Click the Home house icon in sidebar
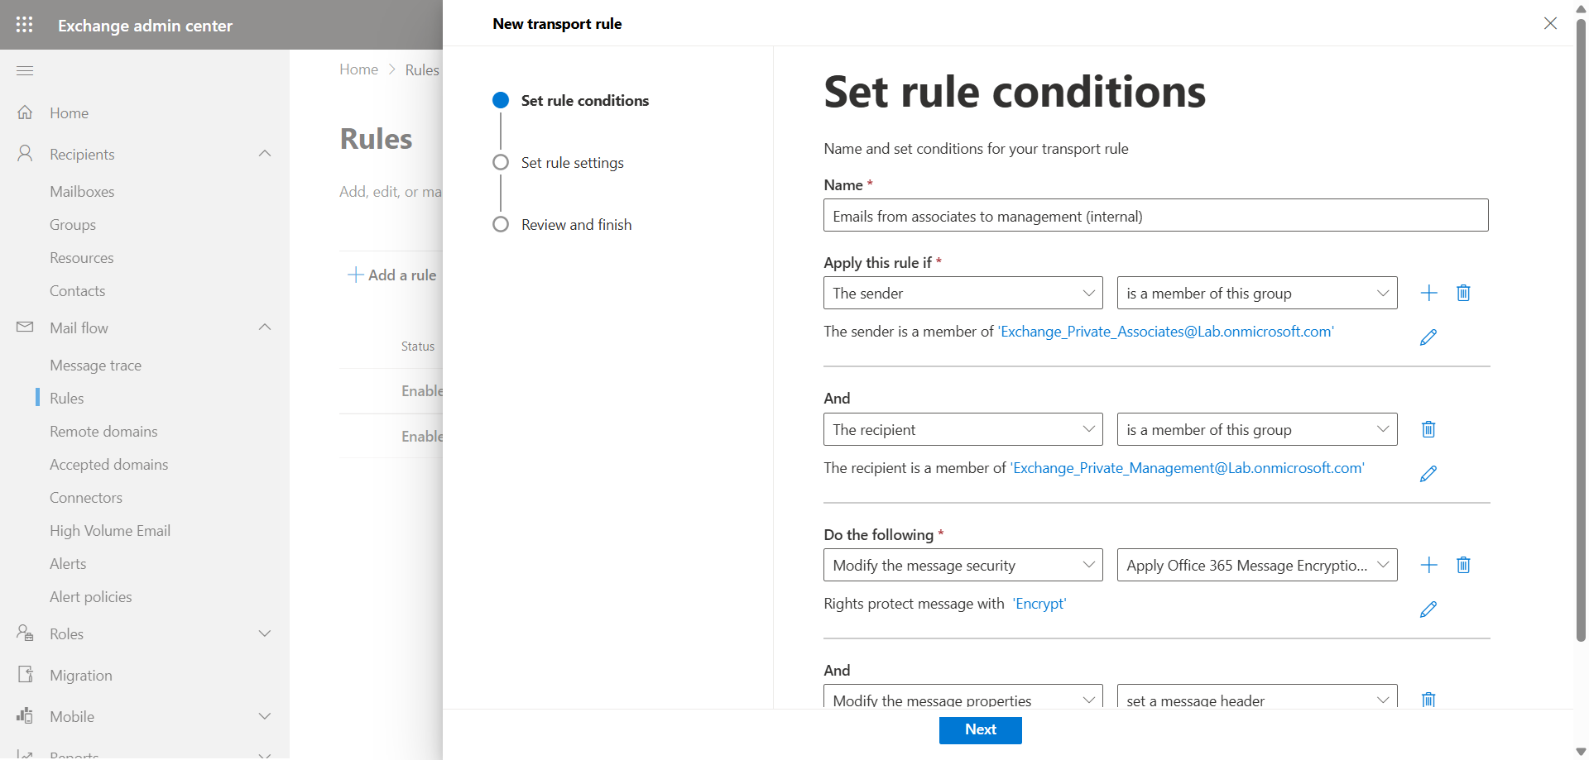 coord(25,112)
